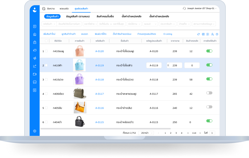Click stock quantity field of A-0119 row
Image resolution: width=249 pixels, height=158 pixels.
pos(192,65)
